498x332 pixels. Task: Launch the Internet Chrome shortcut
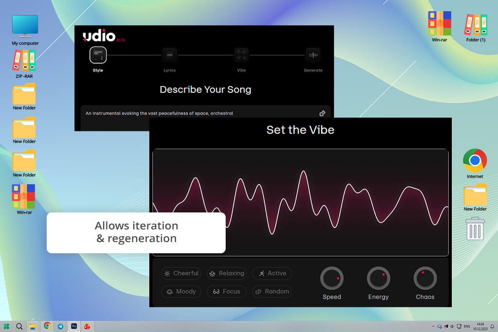click(475, 163)
